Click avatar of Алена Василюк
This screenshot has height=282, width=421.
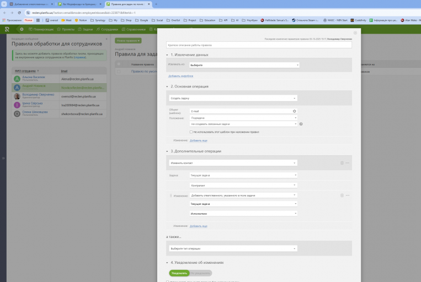coord(17,79)
